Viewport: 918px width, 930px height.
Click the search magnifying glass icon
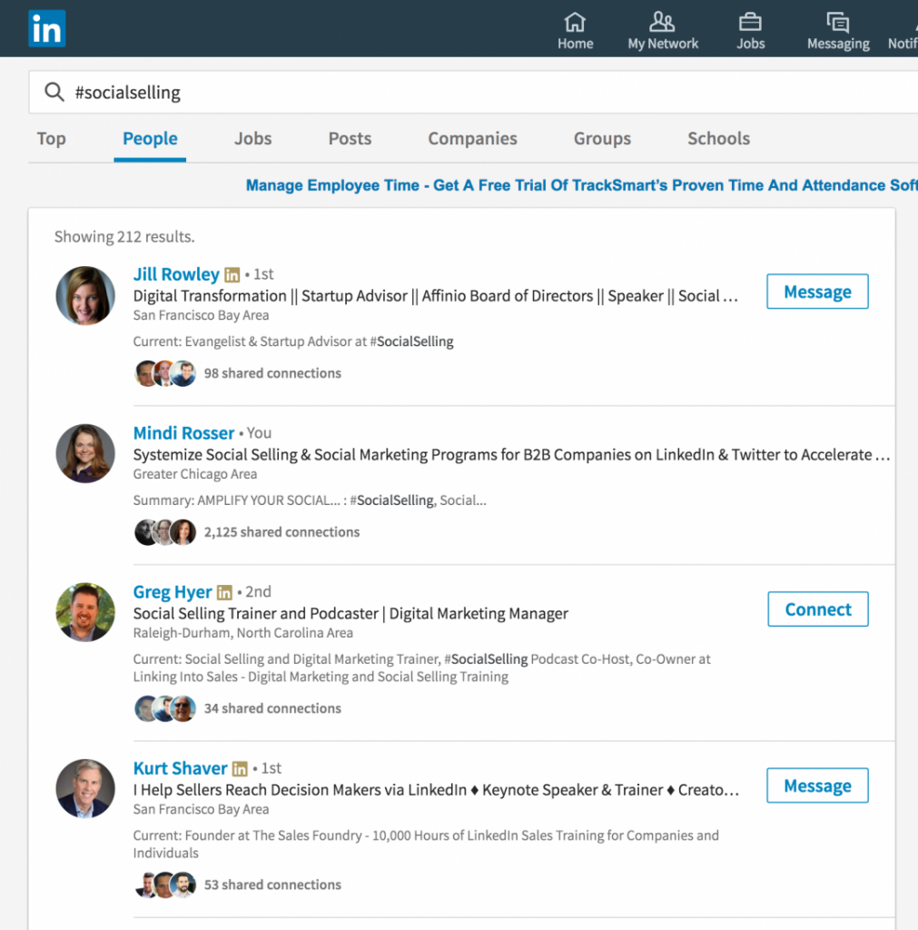(54, 92)
